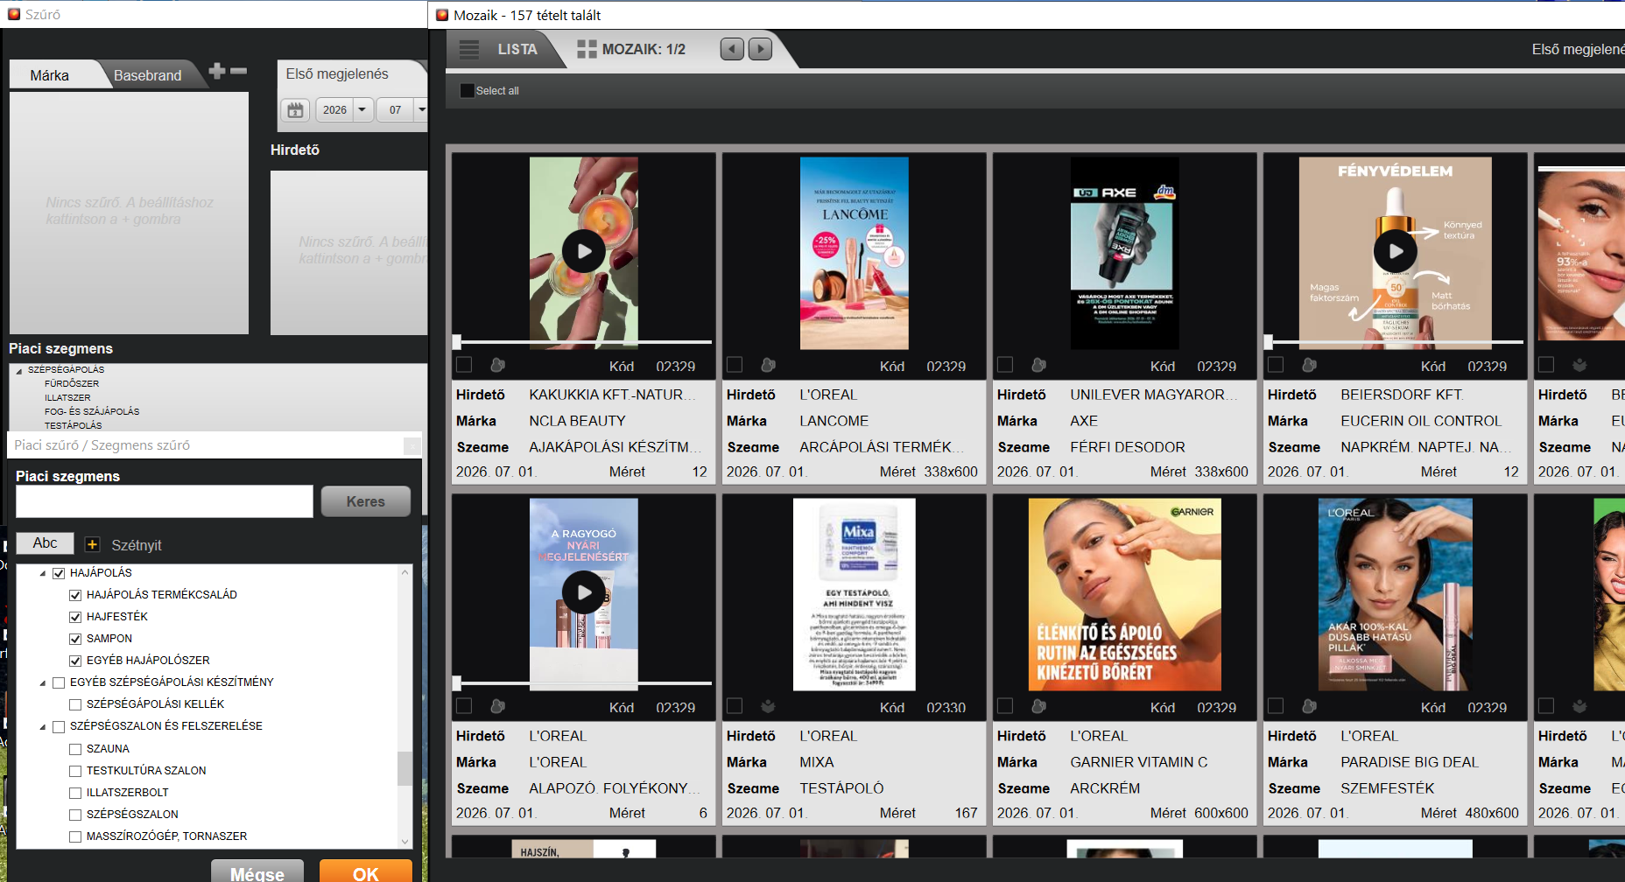The image size is (1625, 882).
Task: Uncheck HAJÁPOLÁS TERMÉKCSALÁD checkbox
Action: click(x=75, y=595)
